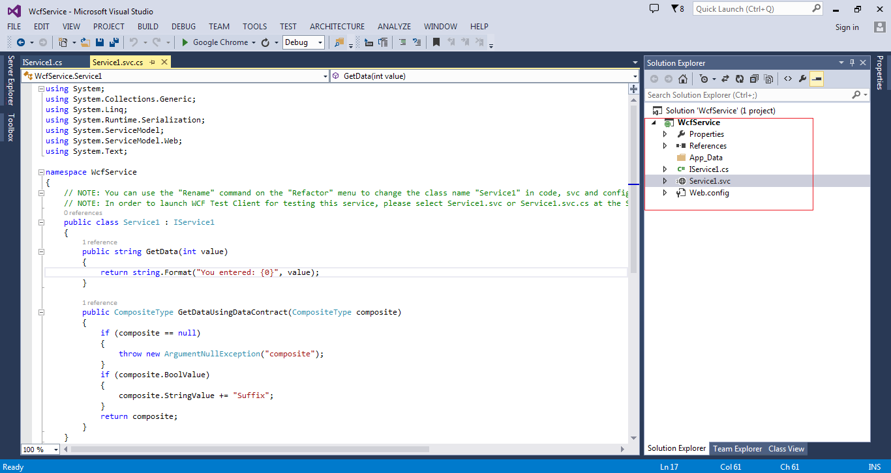Viewport: 891px width, 473px height.
Task: Collapse the WcfService project node
Action: 654,122
